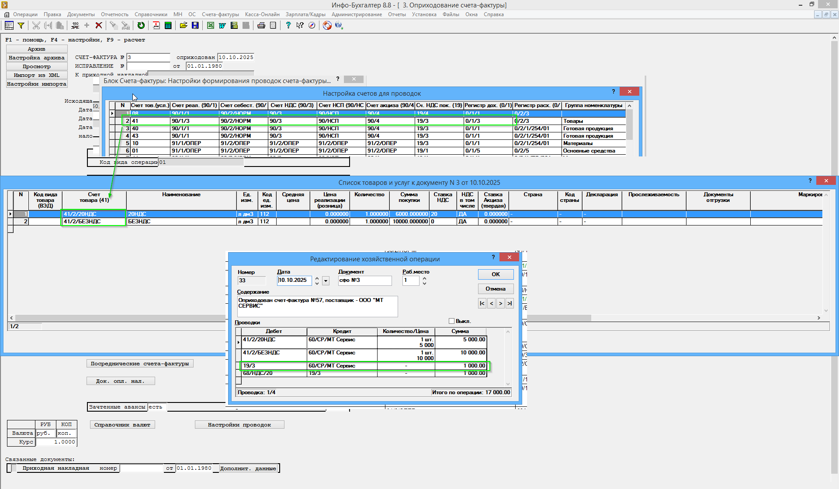Click the blue floppy disk save icon
Screen dimensions: 839x489
pyautogui.click(x=195, y=25)
